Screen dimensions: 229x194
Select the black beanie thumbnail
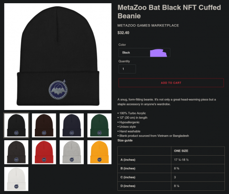16,126
